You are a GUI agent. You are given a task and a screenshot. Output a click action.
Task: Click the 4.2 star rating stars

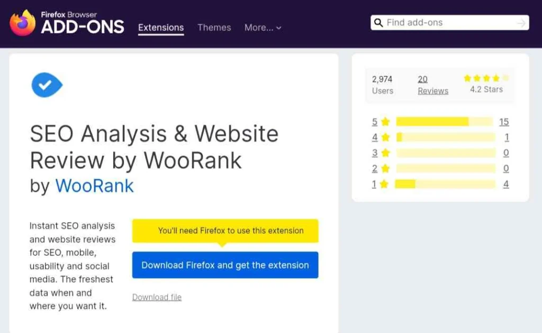click(x=486, y=78)
